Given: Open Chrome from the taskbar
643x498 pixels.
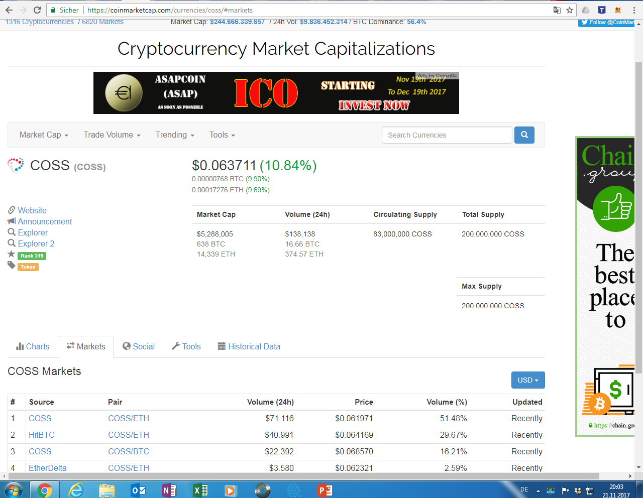Looking at the screenshot, I should pyautogui.click(x=45, y=490).
